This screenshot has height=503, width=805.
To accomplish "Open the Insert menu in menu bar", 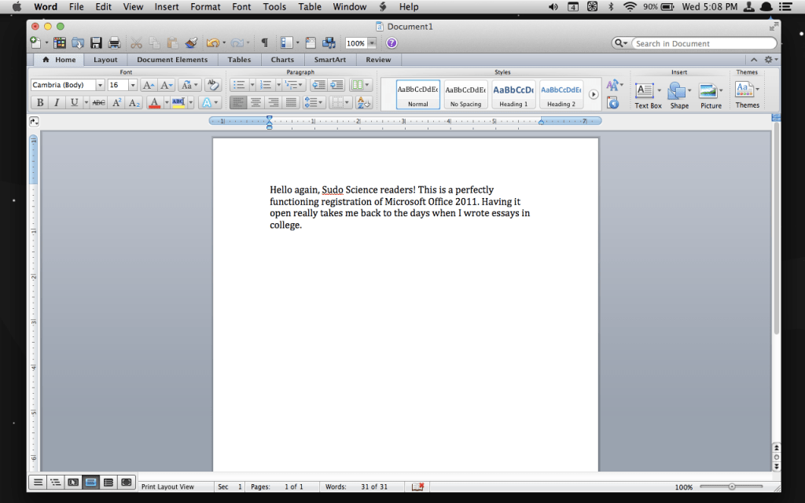I will [166, 7].
